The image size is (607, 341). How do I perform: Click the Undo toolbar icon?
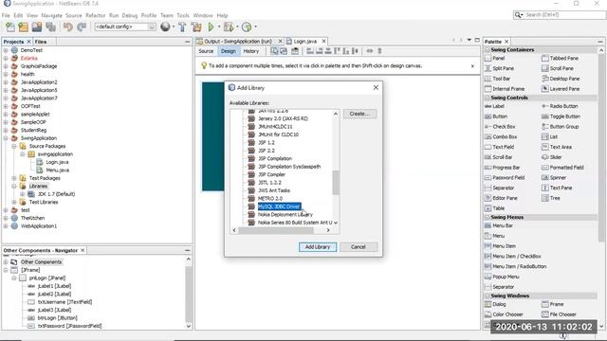[x=68, y=27]
